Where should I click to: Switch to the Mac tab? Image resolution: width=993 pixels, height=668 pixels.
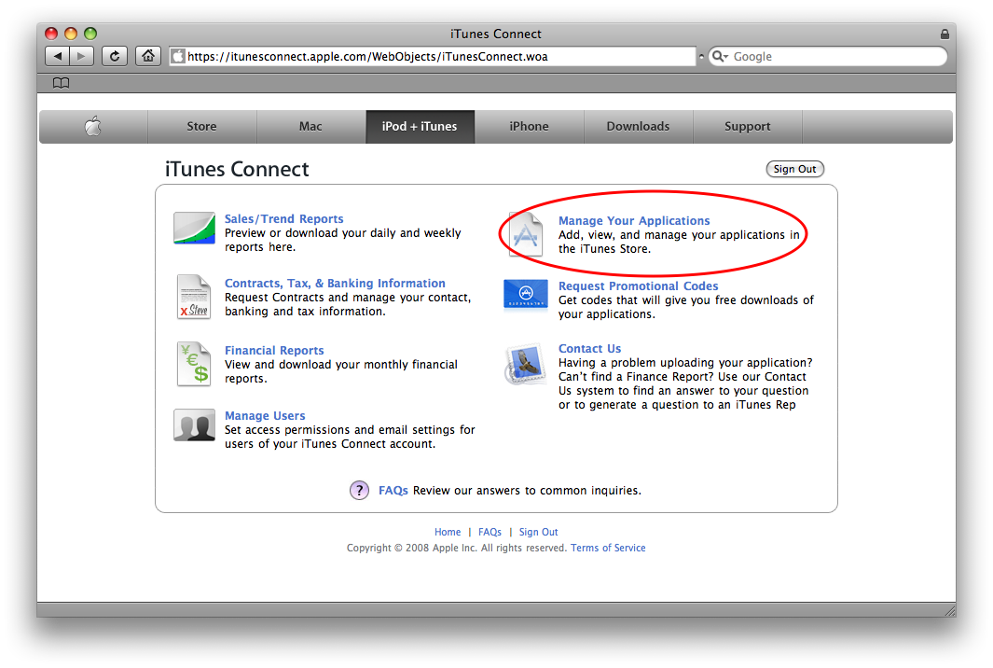[310, 127]
